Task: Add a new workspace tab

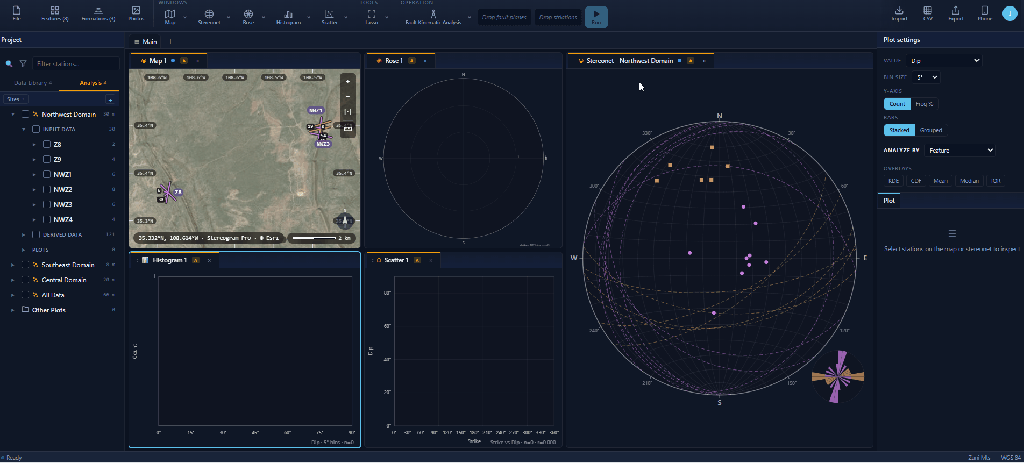Action: [170, 41]
